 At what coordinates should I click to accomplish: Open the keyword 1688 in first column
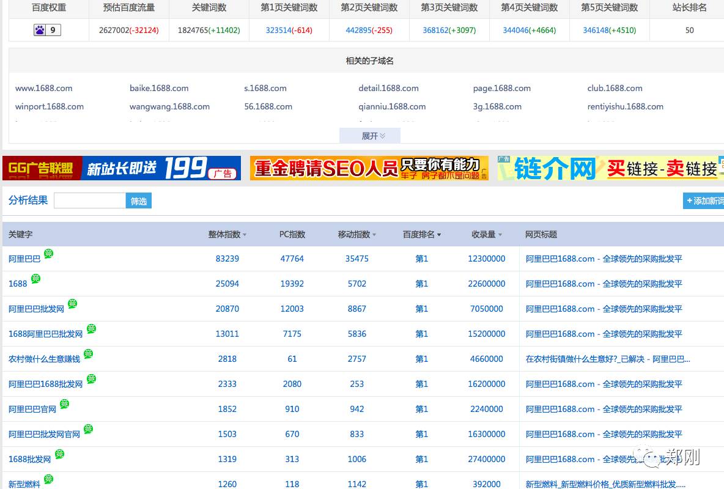pyautogui.click(x=18, y=284)
